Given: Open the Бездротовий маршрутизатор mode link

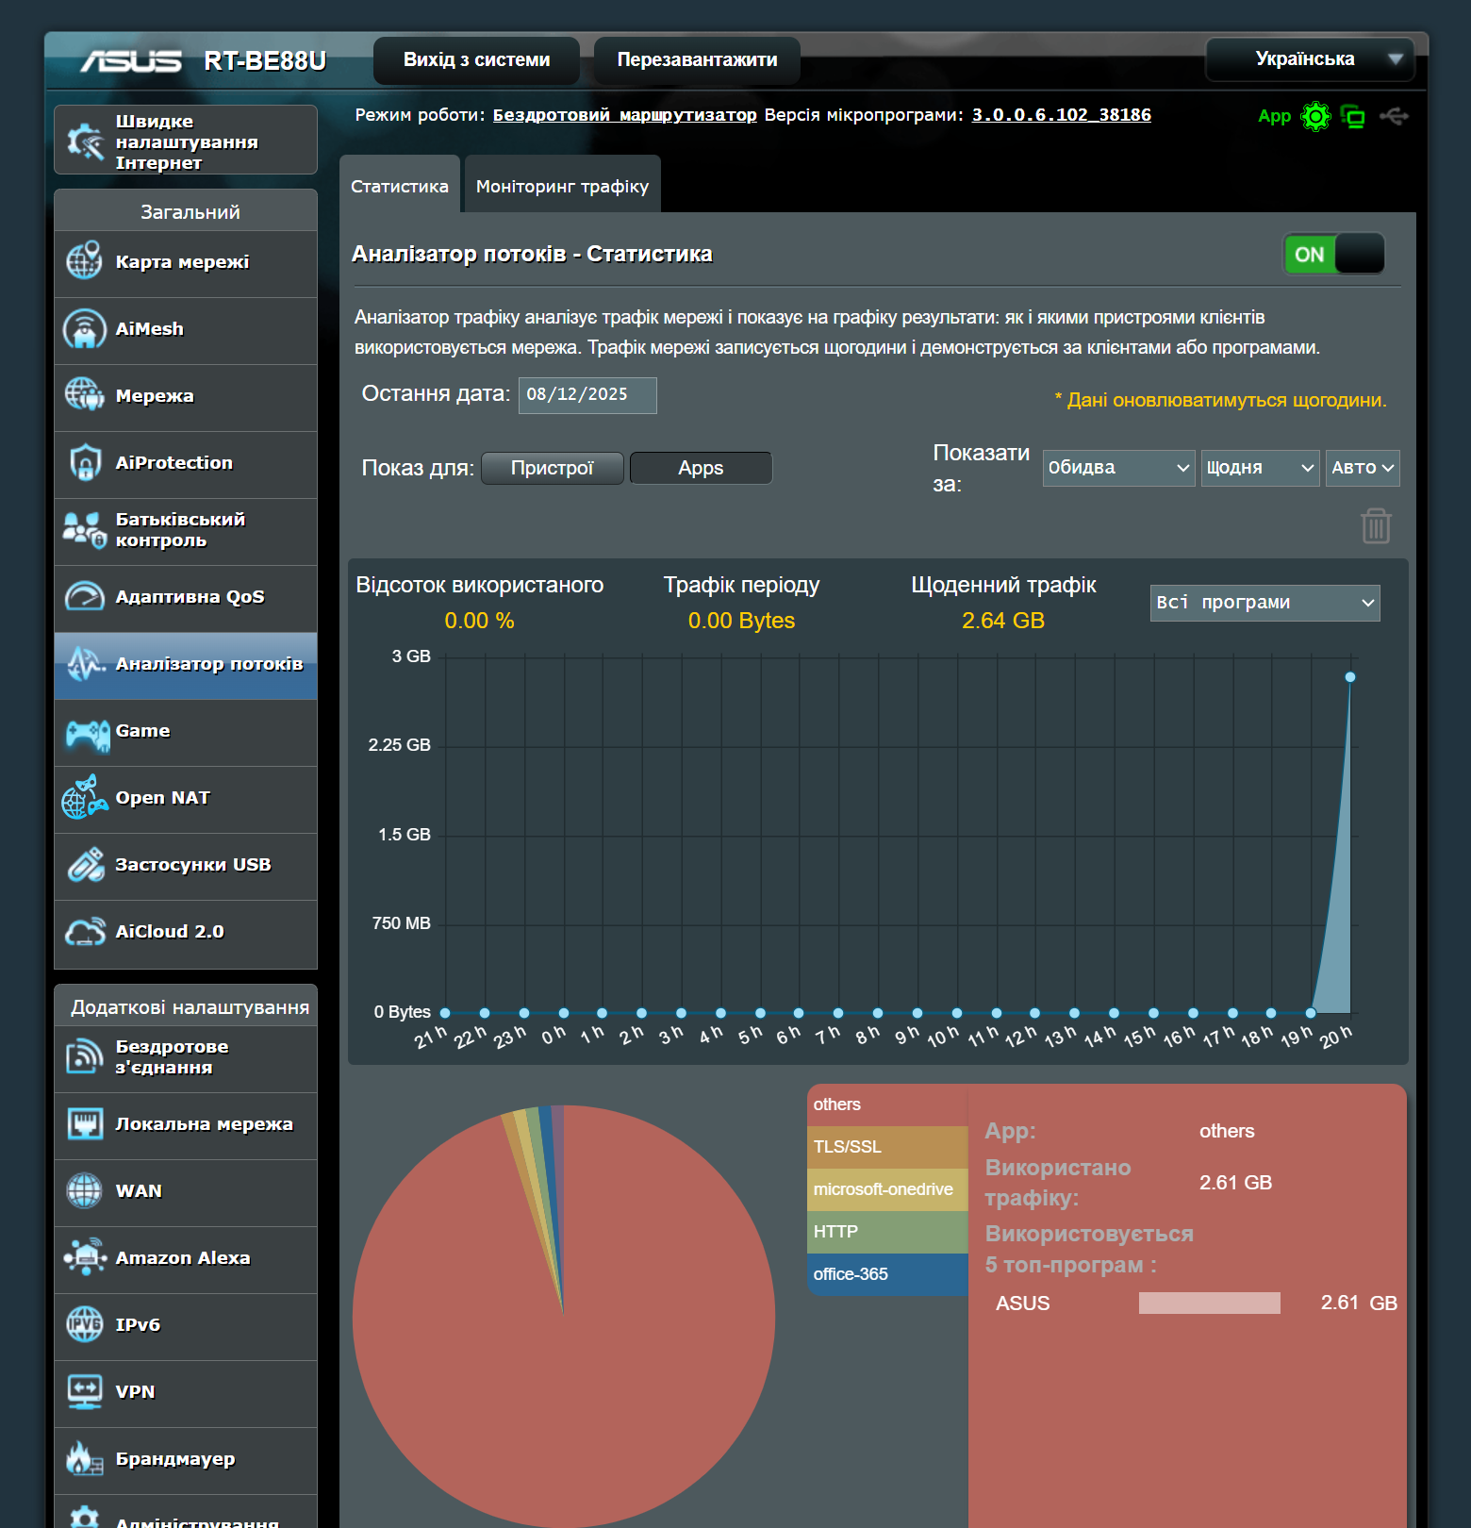Looking at the screenshot, I should click(624, 115).
